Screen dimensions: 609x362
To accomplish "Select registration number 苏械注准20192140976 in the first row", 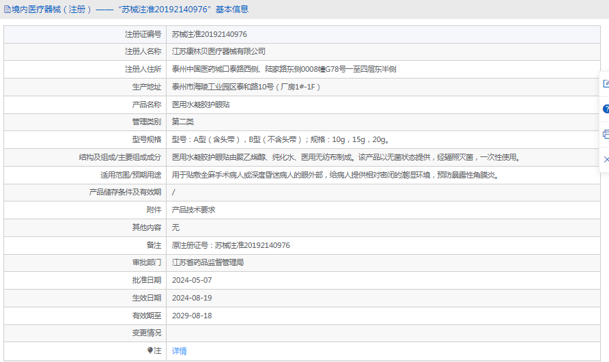I will 209,34.
